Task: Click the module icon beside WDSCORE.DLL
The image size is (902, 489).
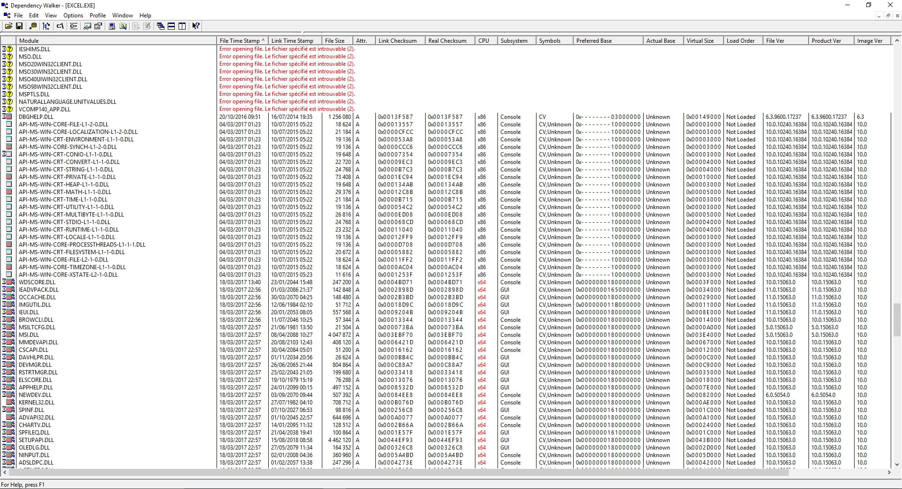Action: coord(8,282)
